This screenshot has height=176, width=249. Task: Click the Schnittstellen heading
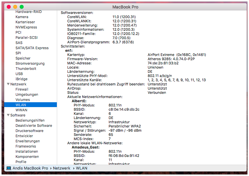pos(73,46)
